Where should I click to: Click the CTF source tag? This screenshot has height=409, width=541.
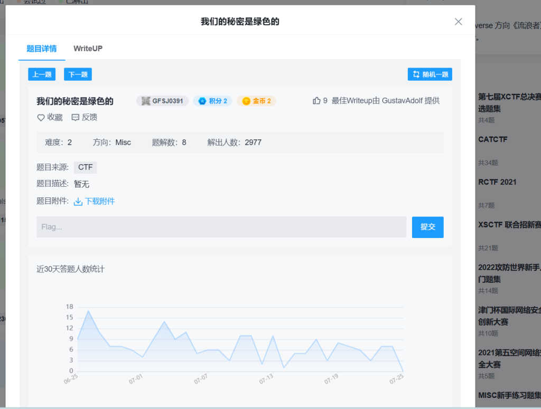click(x=85, y=167)
